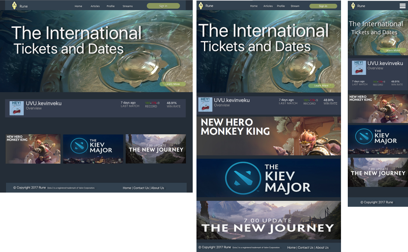Select the HEY! avatar in mobile layout
Screen dimensions: 408x252
click(359, 68)
